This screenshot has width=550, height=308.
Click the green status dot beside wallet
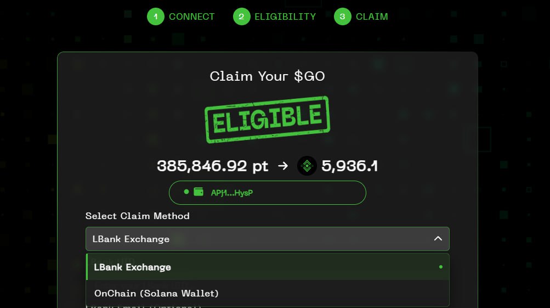click(x=186, y=192)
